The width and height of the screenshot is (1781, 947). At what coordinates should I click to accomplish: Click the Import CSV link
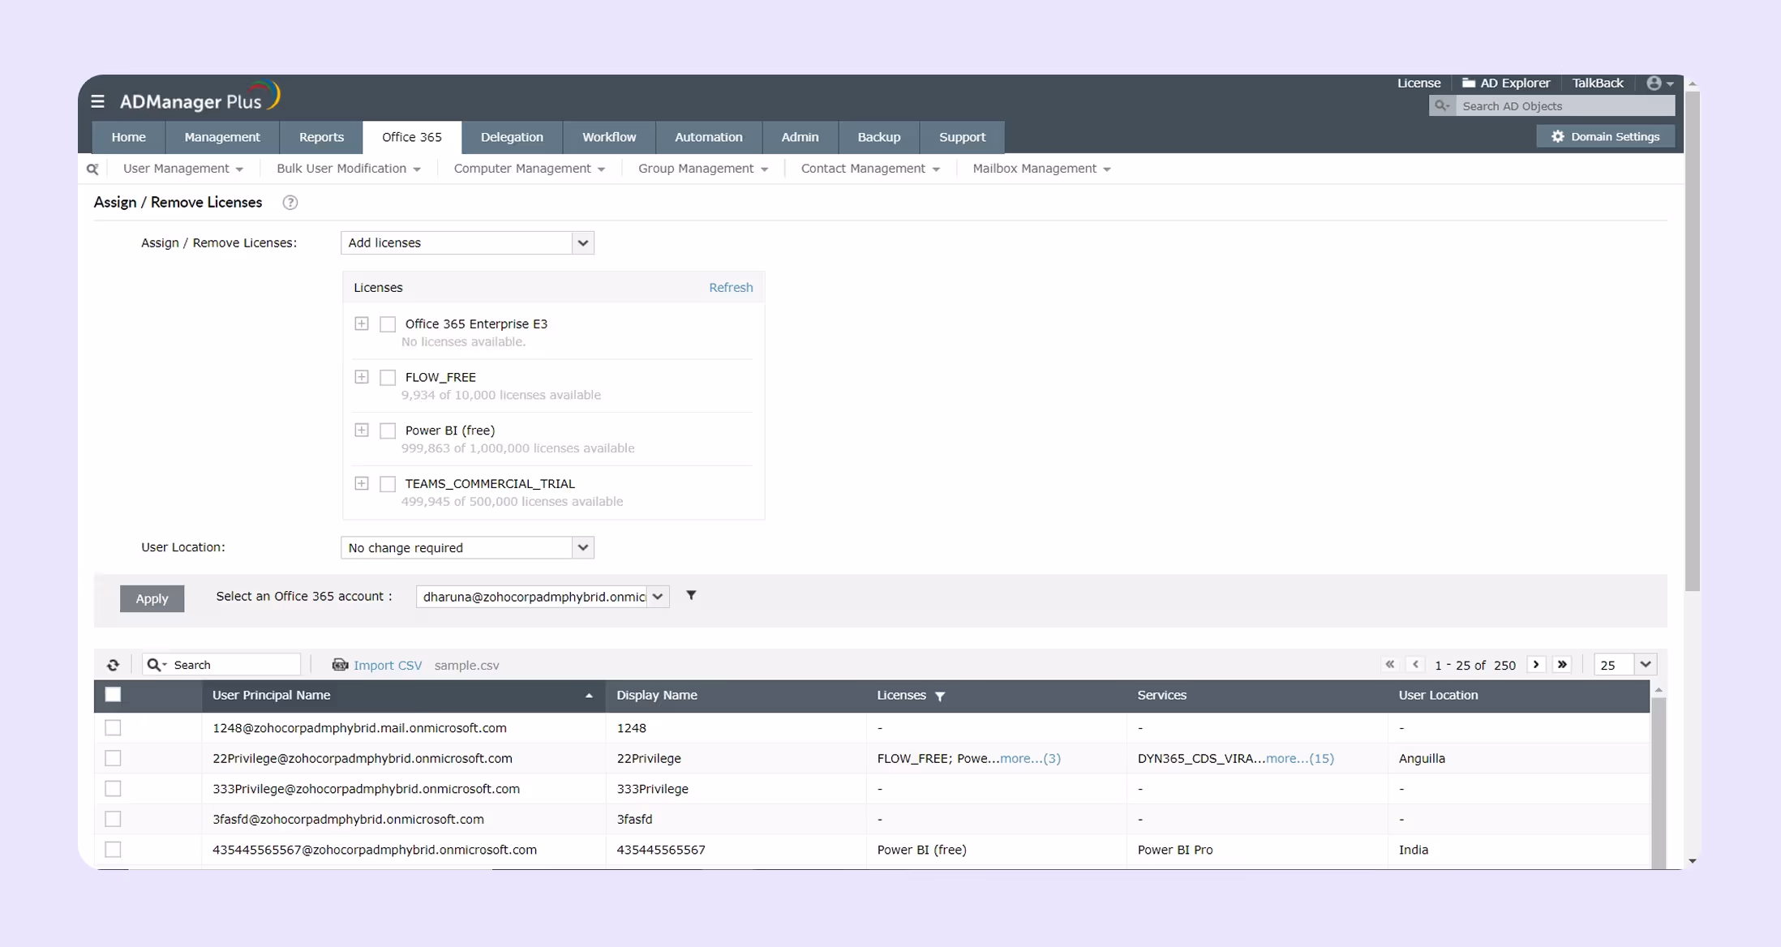387,665
